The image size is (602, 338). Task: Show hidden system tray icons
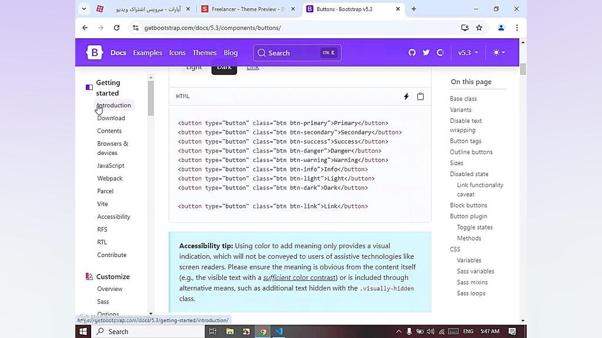pos(399,332)
